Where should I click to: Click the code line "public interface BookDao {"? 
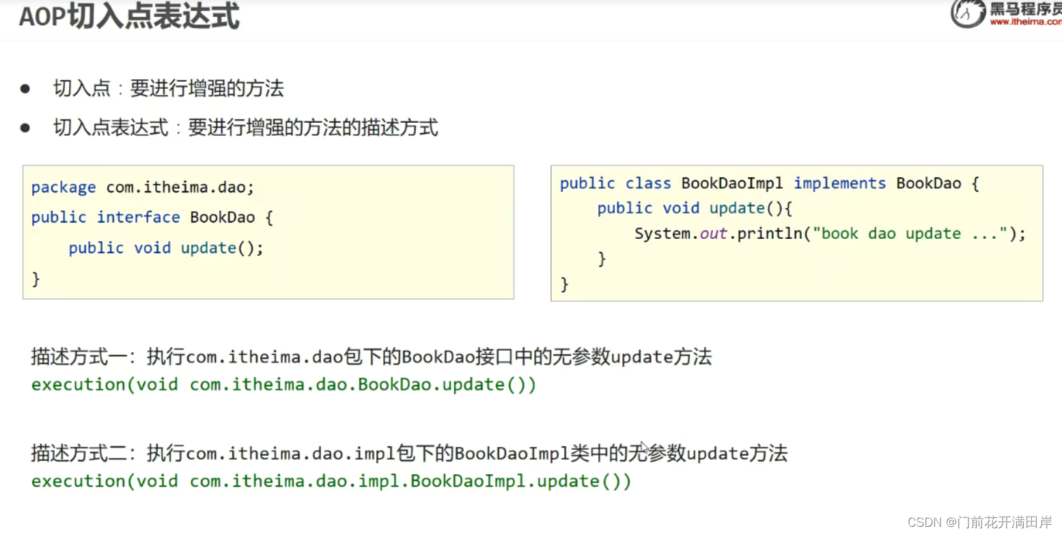152,217
